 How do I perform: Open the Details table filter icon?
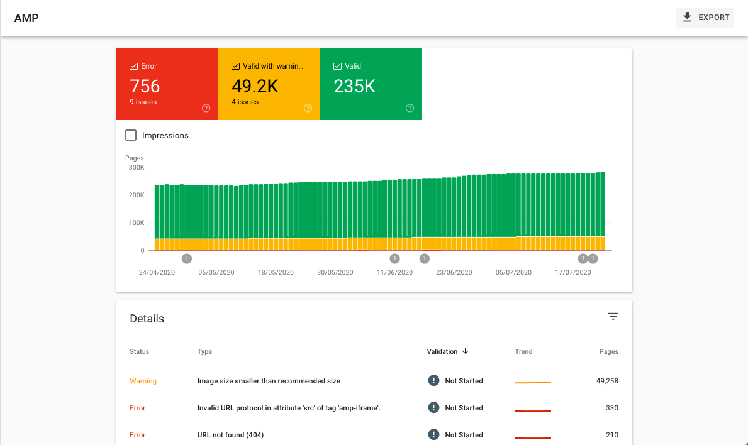(x=613, y=316)
